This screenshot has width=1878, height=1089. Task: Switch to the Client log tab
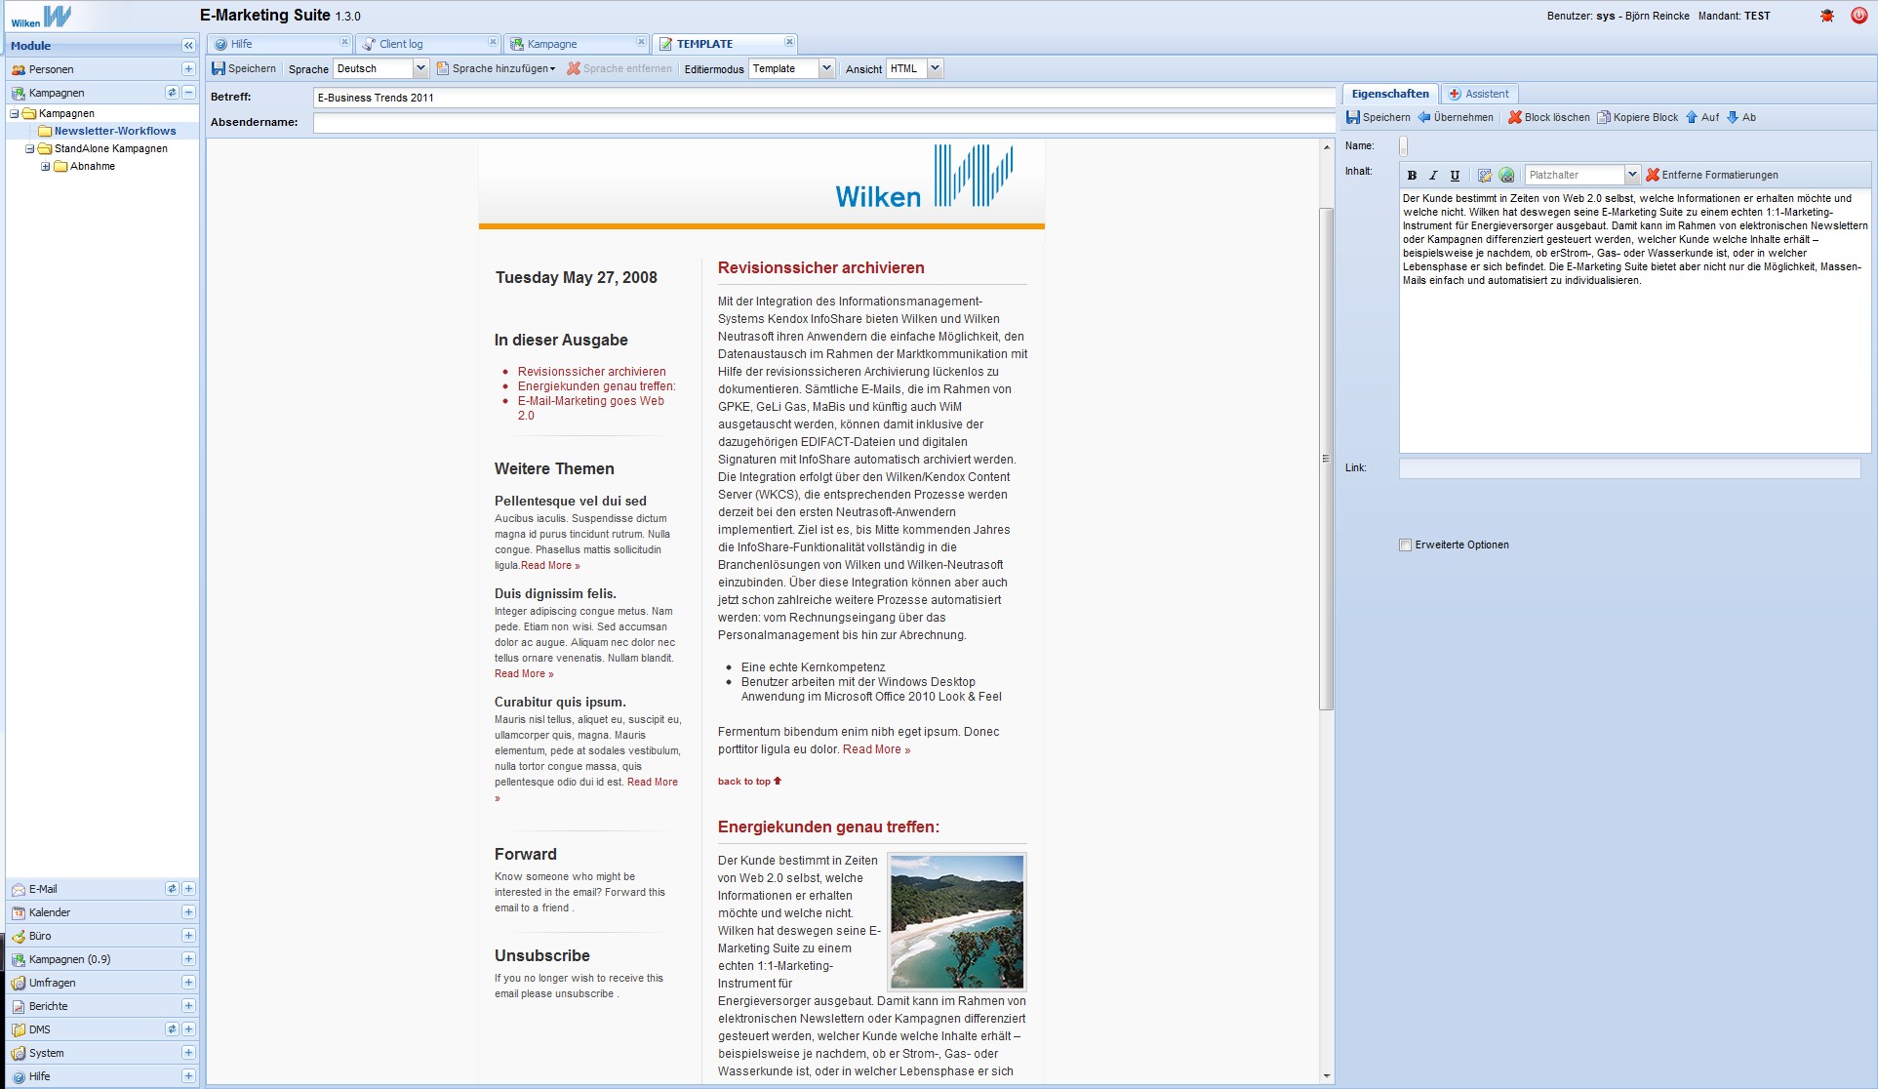click(x=401, y=44)
